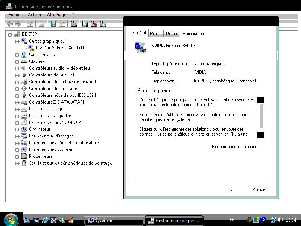Select Périphériques système tree item
This screenshot has height=226, width=301.
click(x=51, y=150)
